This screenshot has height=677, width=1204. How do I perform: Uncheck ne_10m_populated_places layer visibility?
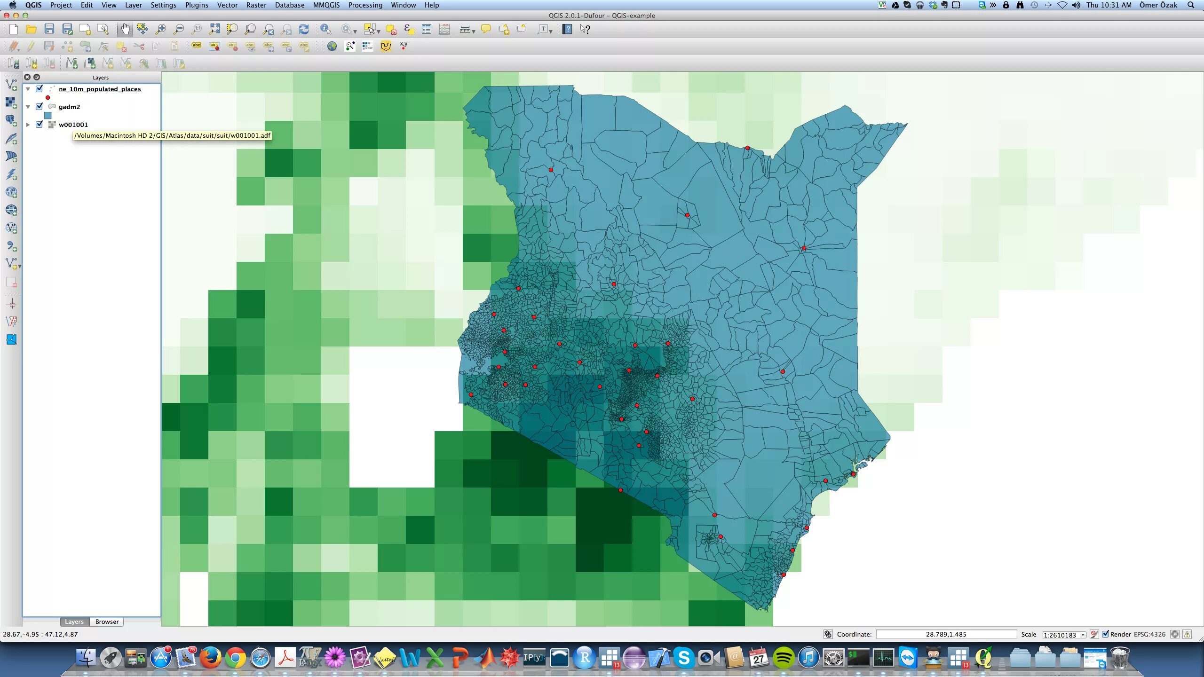click(x=40, y=89)
